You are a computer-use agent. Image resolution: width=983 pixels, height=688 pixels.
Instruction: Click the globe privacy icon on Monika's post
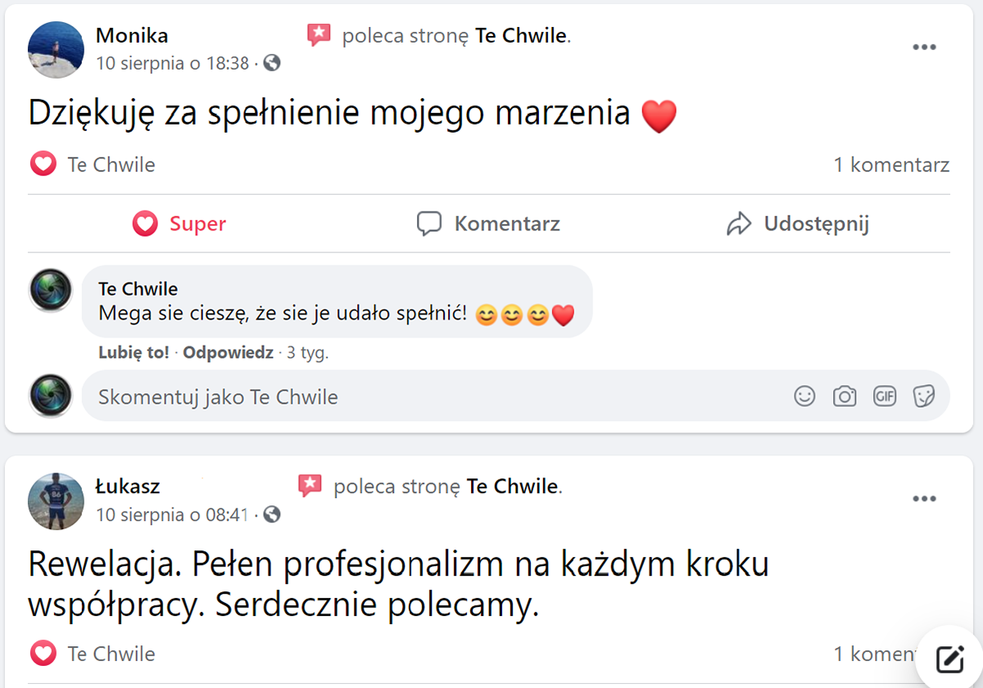click(272, 63)
